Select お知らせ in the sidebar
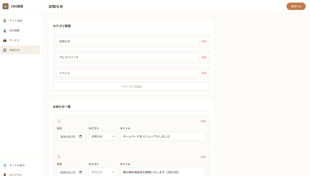The height and width of the screenshot is (176, 310). click(x=20, y=50)
